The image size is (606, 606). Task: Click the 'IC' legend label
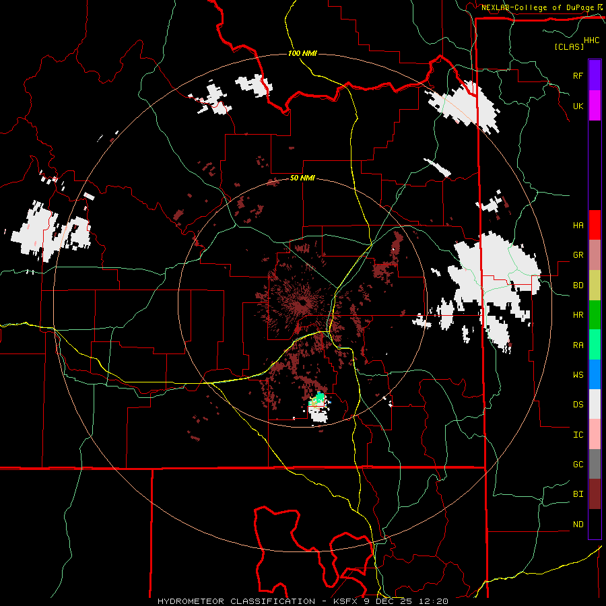tap(578, 435)
